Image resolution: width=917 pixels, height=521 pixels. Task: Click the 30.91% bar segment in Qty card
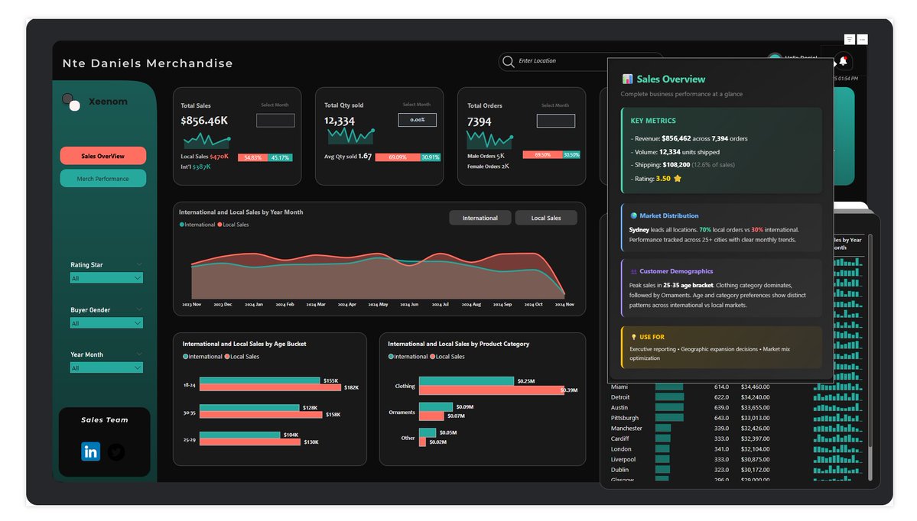coord(431,157)
